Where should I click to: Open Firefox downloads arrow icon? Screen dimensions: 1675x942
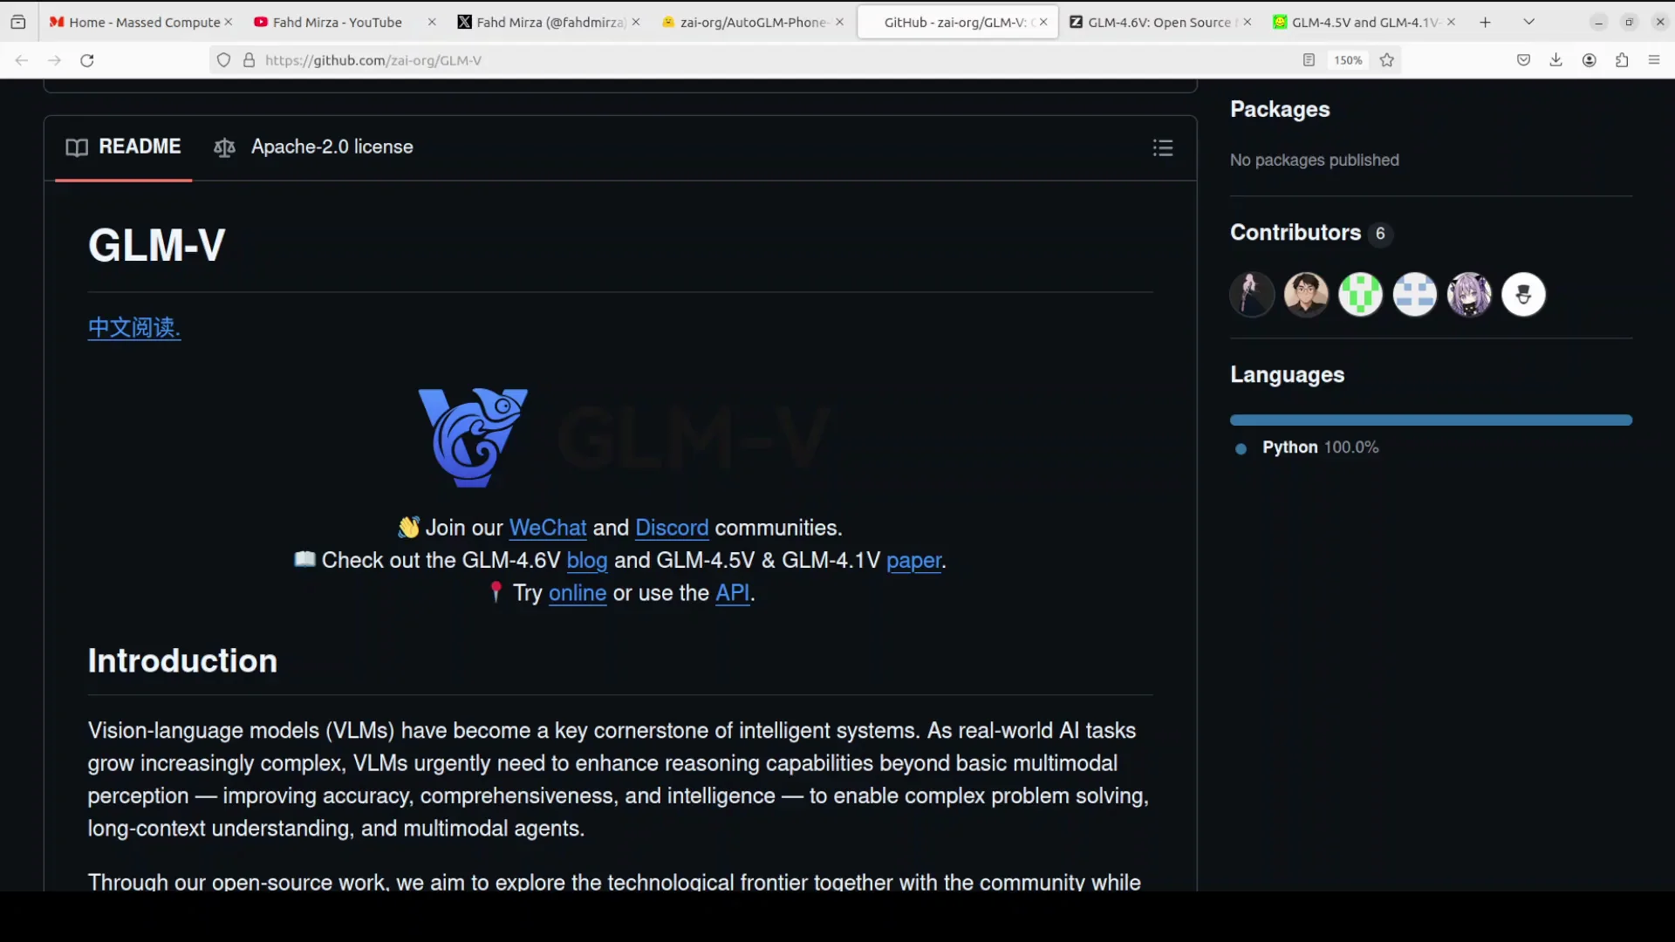[1555, 60]
